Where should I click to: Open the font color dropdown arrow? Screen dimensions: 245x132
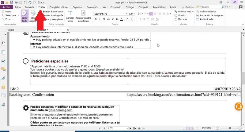click(x=124, y=19)
